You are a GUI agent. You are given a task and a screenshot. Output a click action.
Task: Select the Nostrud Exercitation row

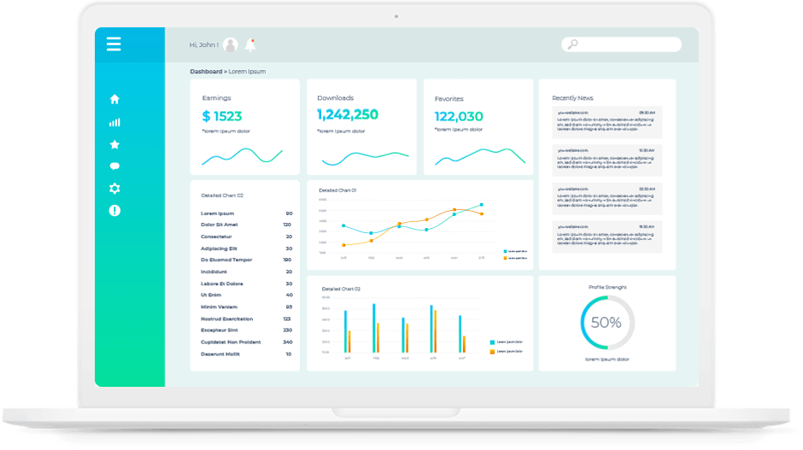(x=246, y=319)
